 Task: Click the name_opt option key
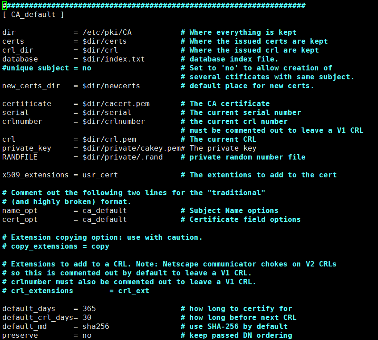pyautogui.click(x=20, y=211)
